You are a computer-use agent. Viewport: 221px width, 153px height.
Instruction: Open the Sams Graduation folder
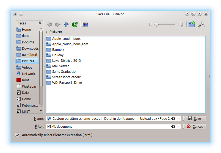click(62, 72)
